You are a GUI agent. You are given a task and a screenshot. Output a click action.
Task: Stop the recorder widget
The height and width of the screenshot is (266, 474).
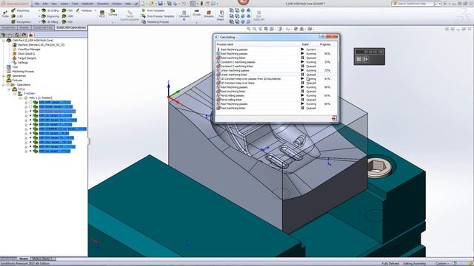(358, 59)
